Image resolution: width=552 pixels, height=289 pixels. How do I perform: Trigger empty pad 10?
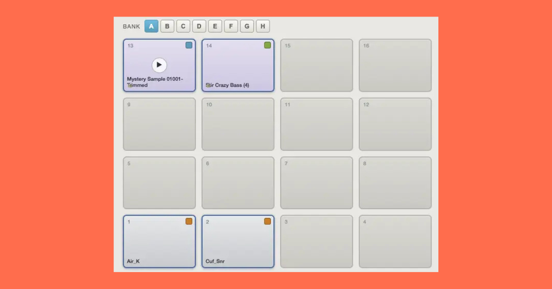[x=238, y=124]
